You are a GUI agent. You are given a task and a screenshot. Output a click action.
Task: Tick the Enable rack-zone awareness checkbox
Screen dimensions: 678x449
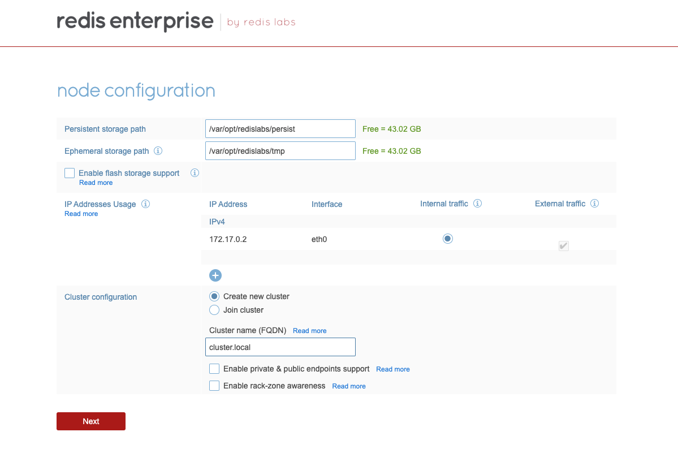coord(214,386)
